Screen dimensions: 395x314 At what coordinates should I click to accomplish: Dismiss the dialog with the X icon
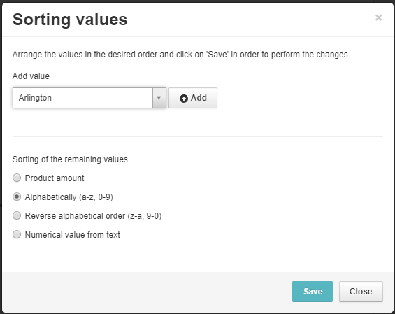pyautogui.click(x=378, y=17)
